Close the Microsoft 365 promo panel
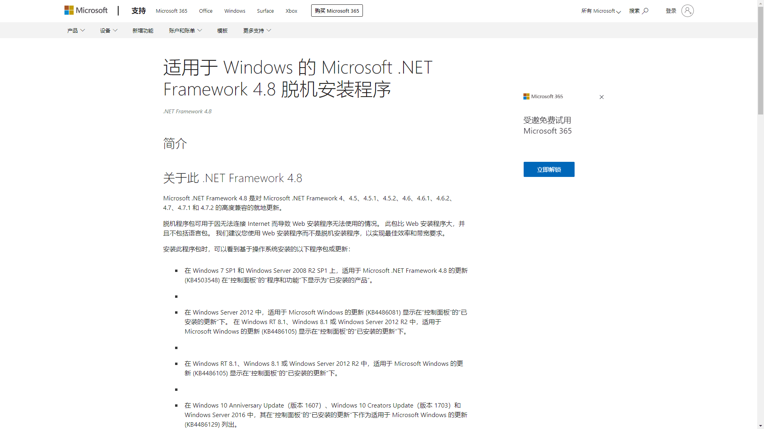The height and width of the screenshot is (429, 764). tap(602, 97)
